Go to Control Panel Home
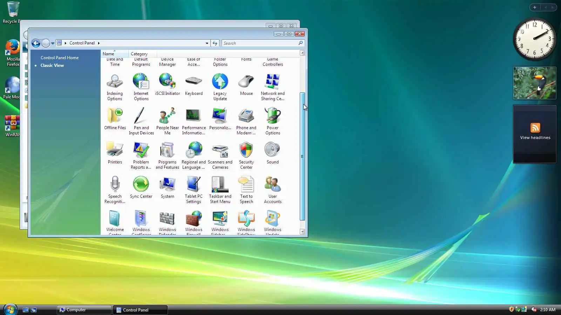The width and height of the screenshot is (561, 315). point(60,58)
